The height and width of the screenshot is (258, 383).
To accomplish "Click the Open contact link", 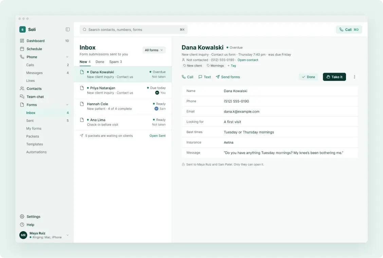I will (248, 60).
